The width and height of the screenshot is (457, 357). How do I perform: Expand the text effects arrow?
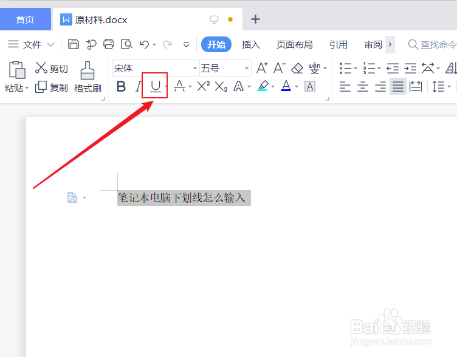tap(249, 86)
